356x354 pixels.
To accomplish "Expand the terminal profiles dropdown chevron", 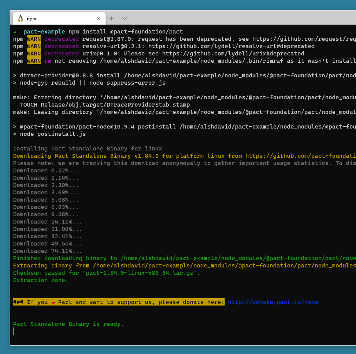I will pos(124,18).
